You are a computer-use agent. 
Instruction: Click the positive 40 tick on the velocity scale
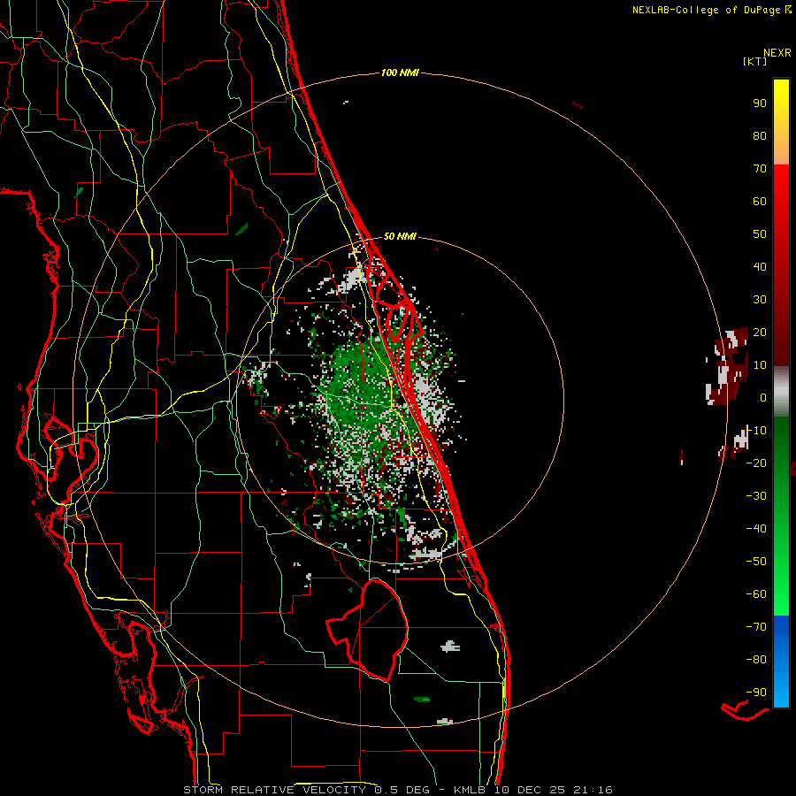click(760, 266)
